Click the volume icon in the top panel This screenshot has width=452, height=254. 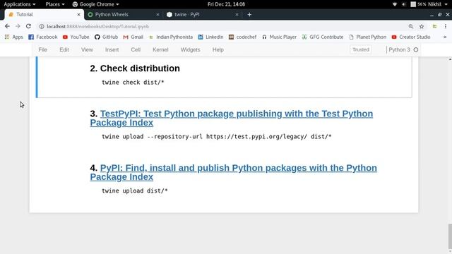point(403,4)
